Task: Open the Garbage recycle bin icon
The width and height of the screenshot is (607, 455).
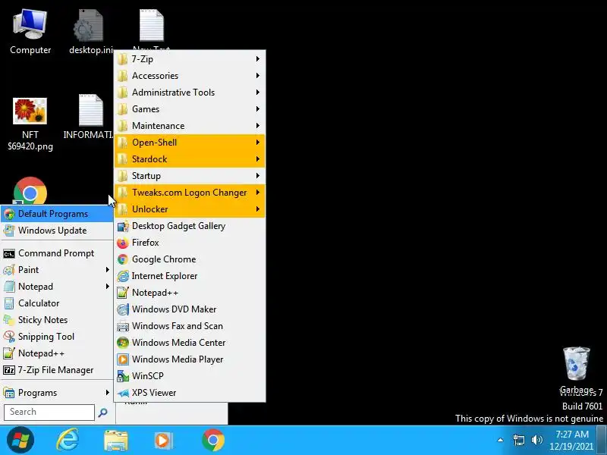Action: pos(577,369)
